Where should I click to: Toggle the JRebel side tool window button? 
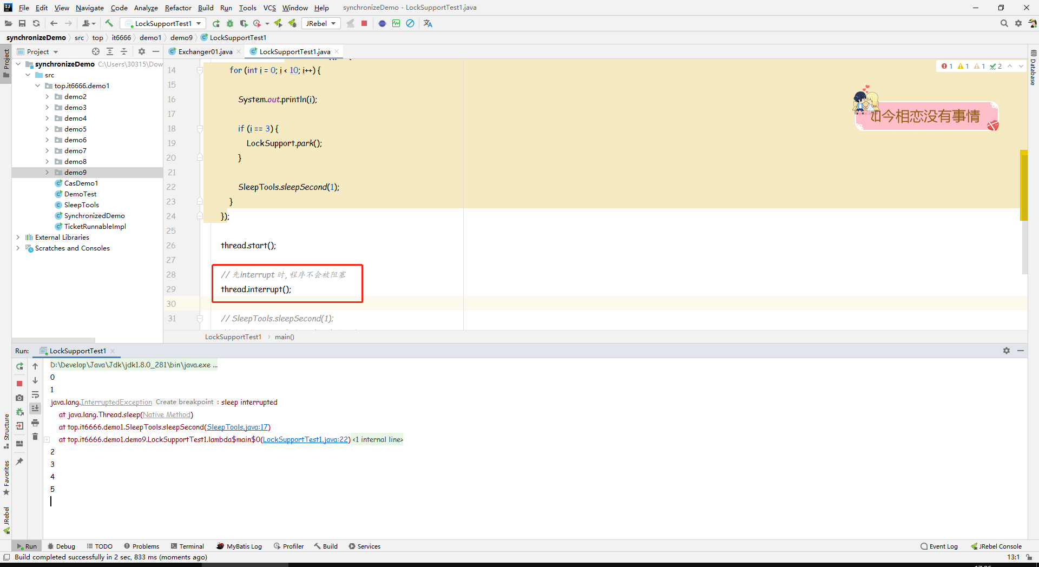pyautogui.click(x=6, y=520)
